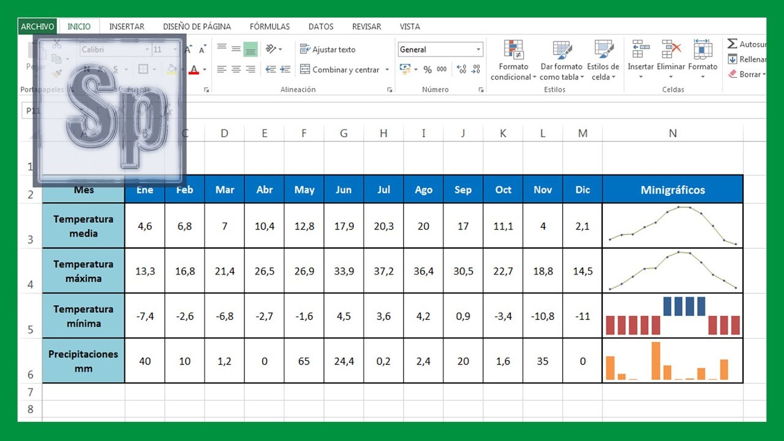
Task: Increase the font size
Action: [x=189, y=50]
